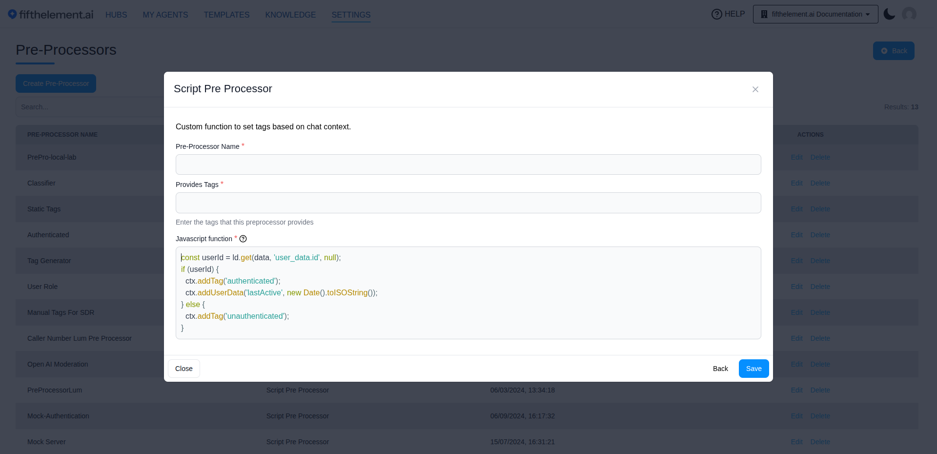Viewport: 937px width, 454px height.
Task: Click the PRE-PROCESSOR NAME column header
Action: (x=62, y=135)
